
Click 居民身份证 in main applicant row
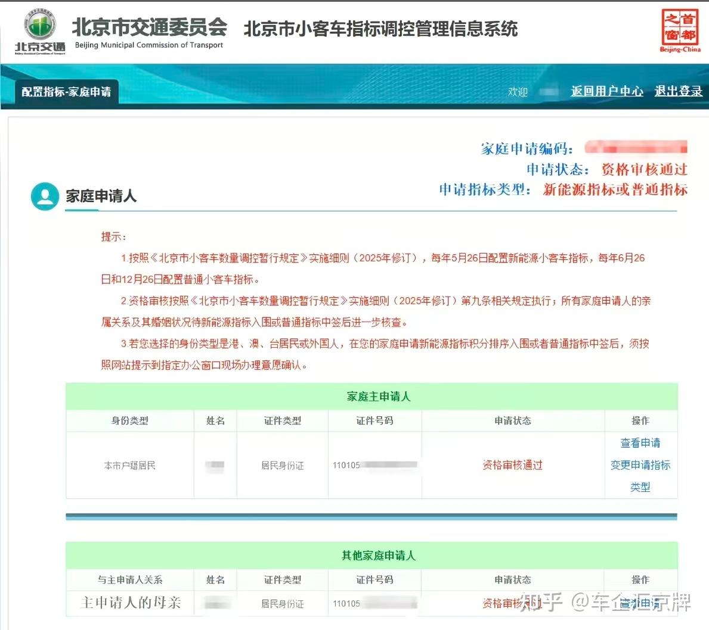click(283, 466)
